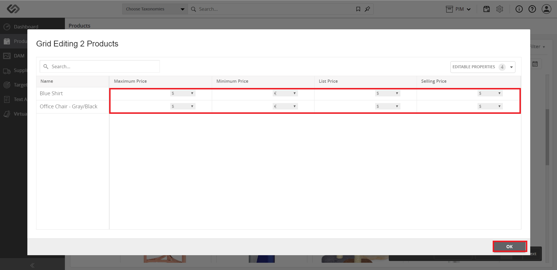Open Blue Shirt Minimum Price currency dropdown
The image size is (557, 270).
click(x=285, y=93)
